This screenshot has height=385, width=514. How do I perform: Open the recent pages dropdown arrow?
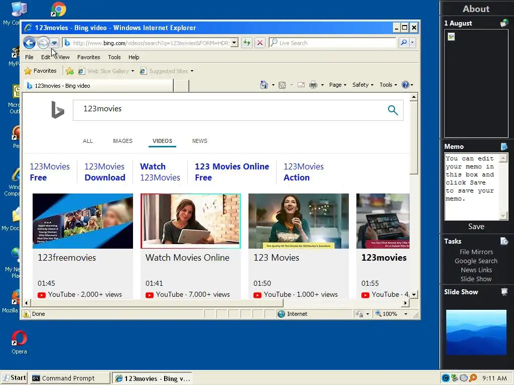click(x=54, y=43)
